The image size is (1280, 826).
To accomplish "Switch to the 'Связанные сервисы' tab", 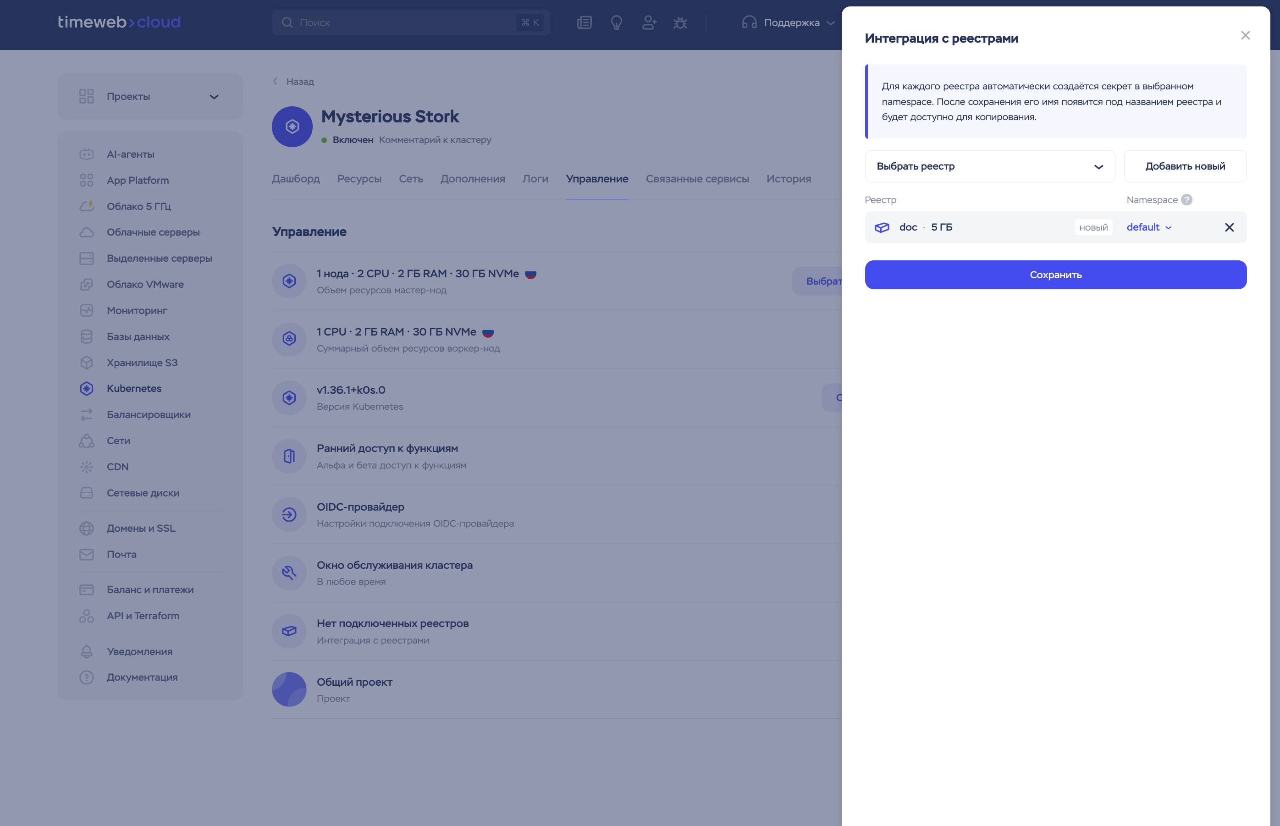I will tap(697, 179).
